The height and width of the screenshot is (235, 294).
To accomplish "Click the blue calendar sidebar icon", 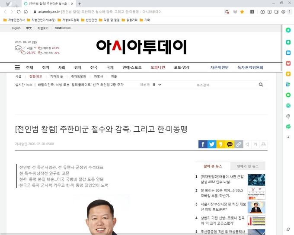I will 288,53.
